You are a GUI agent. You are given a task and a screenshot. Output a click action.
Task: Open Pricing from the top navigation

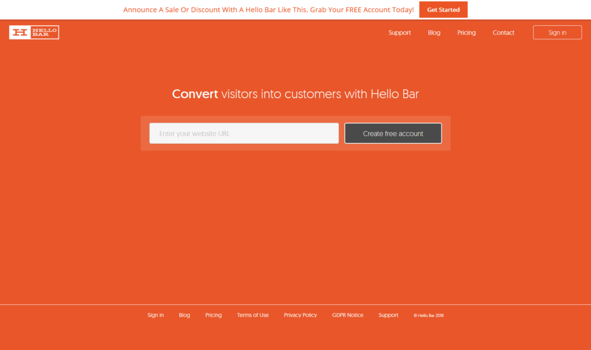(x=466, y=33)
